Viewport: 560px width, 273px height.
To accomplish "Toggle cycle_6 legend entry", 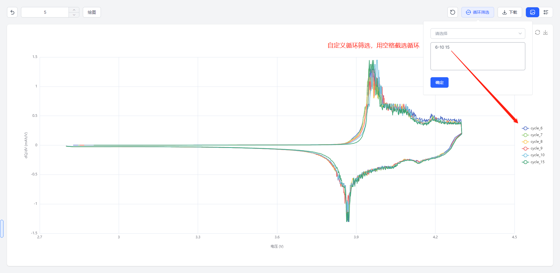I will (532, 128).
